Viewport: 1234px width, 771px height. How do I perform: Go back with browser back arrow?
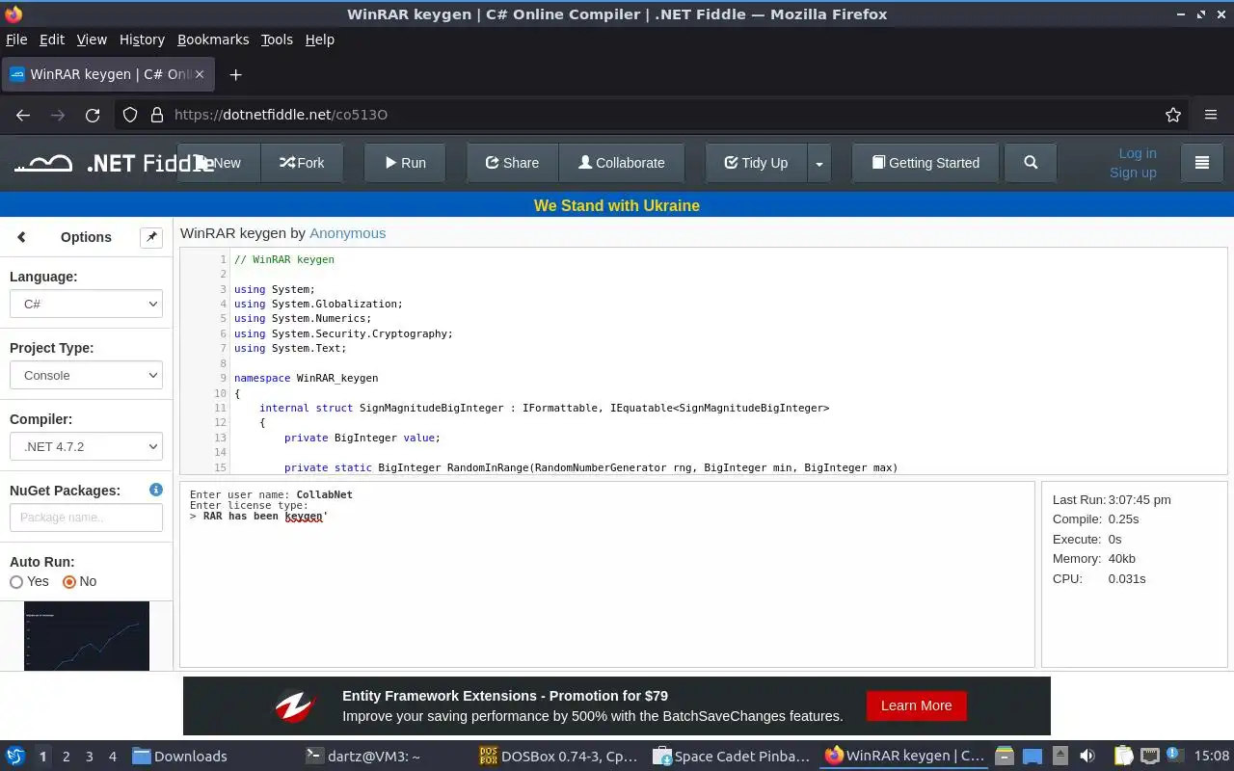23,115
